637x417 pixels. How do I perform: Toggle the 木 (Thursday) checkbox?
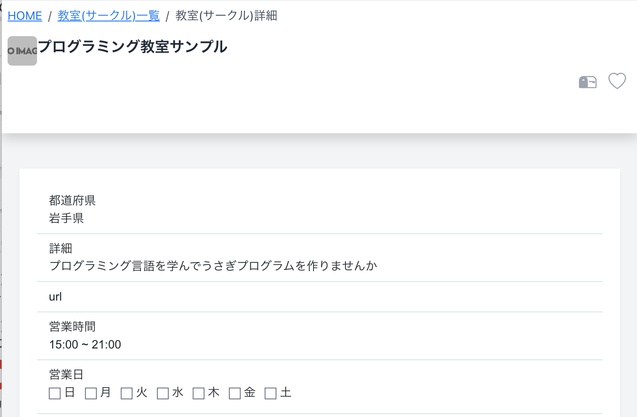point(199,393)
